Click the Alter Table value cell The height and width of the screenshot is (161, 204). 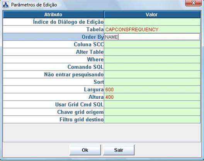click(152, 52)
